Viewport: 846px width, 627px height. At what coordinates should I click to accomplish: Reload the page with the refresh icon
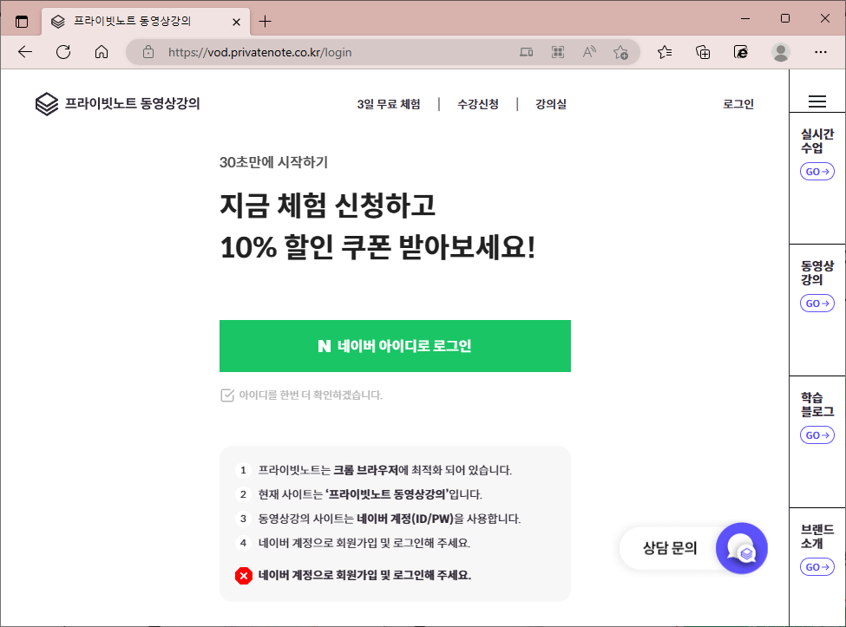(63, 52)
